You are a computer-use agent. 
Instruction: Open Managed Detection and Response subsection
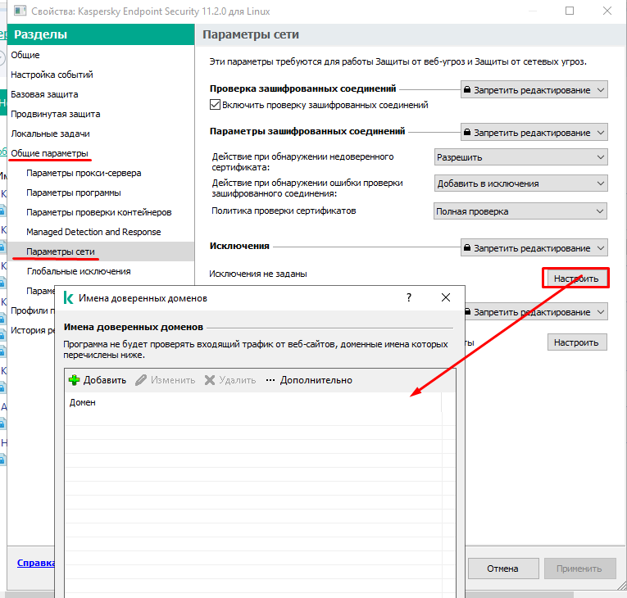[93, 232]
